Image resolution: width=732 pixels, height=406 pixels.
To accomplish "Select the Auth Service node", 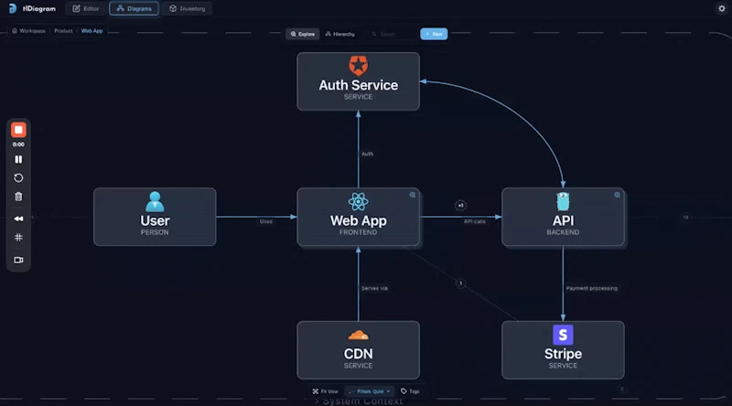I will [x=358, y=81].
